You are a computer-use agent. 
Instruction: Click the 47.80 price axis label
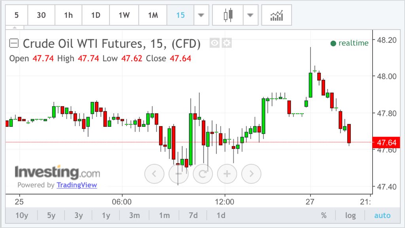[387, 113]
